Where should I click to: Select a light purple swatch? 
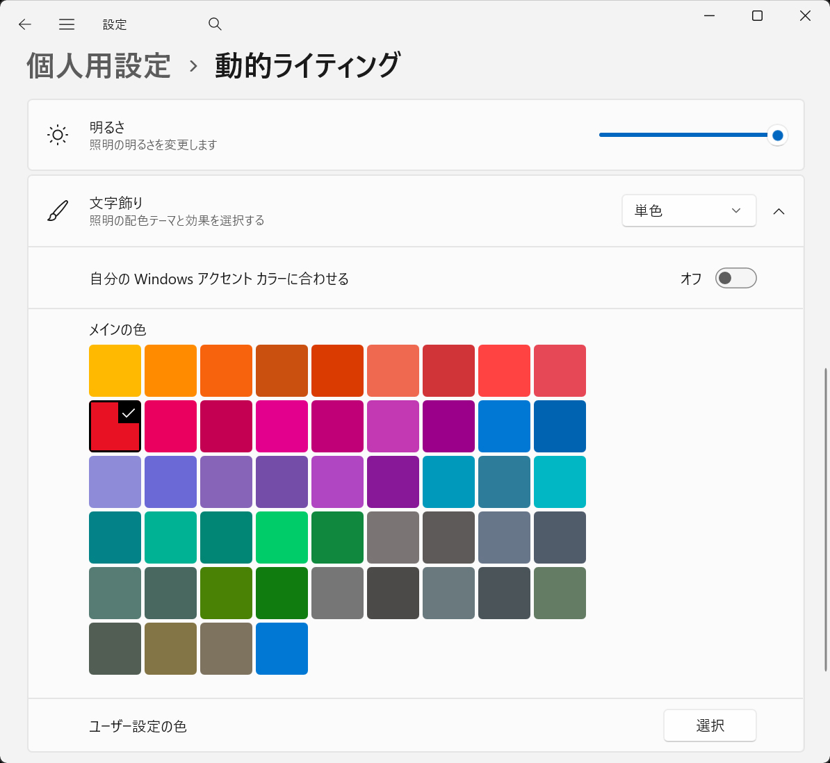[x=115, y=482]
